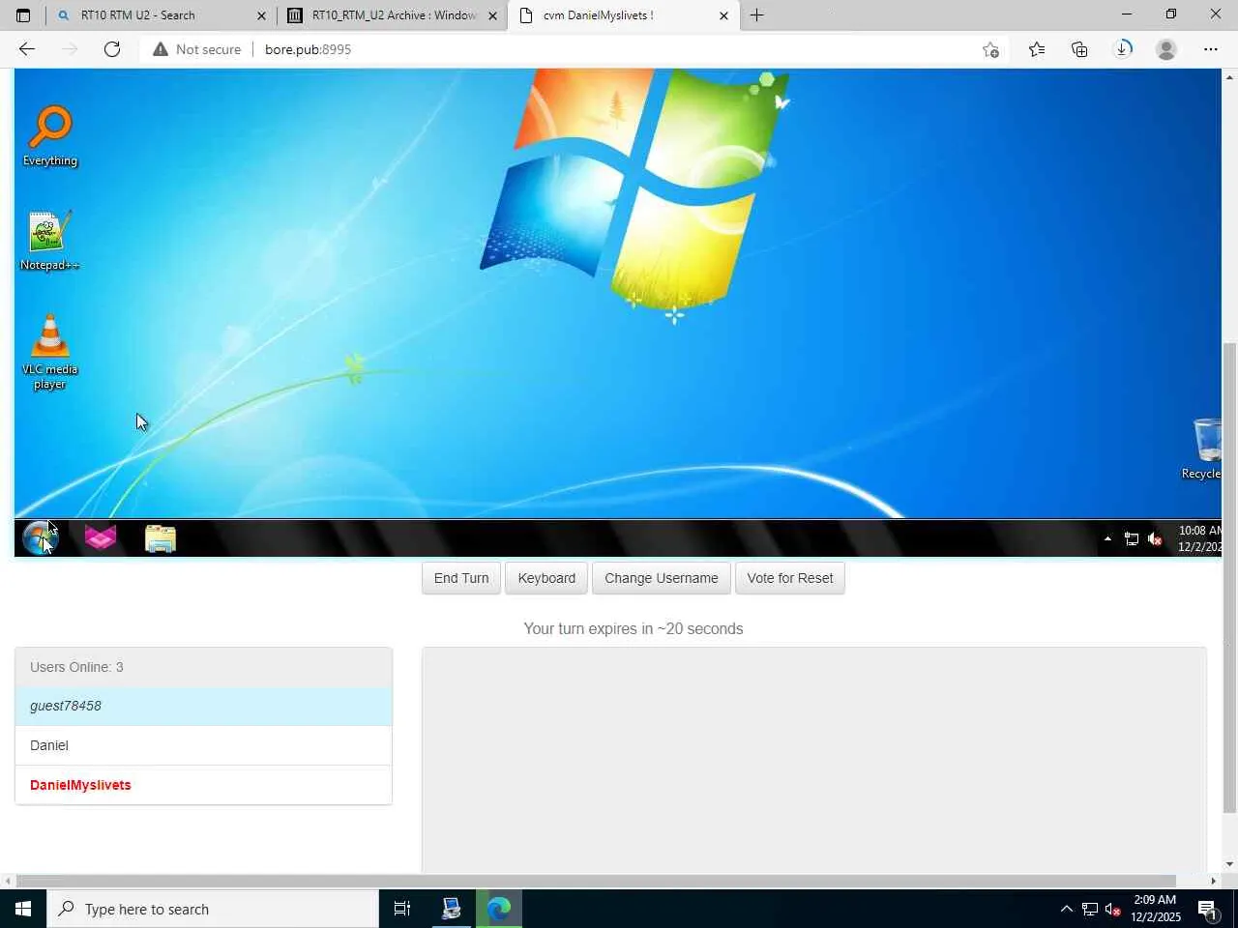This screenshot has height=928, width=1238.
Task: Close the RT10 RTM U2 - Search tab
Action: (x=261, y=15)
